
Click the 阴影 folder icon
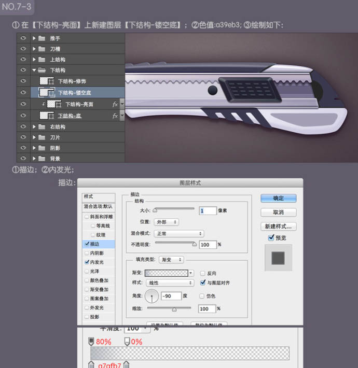[x=42, y=148]
